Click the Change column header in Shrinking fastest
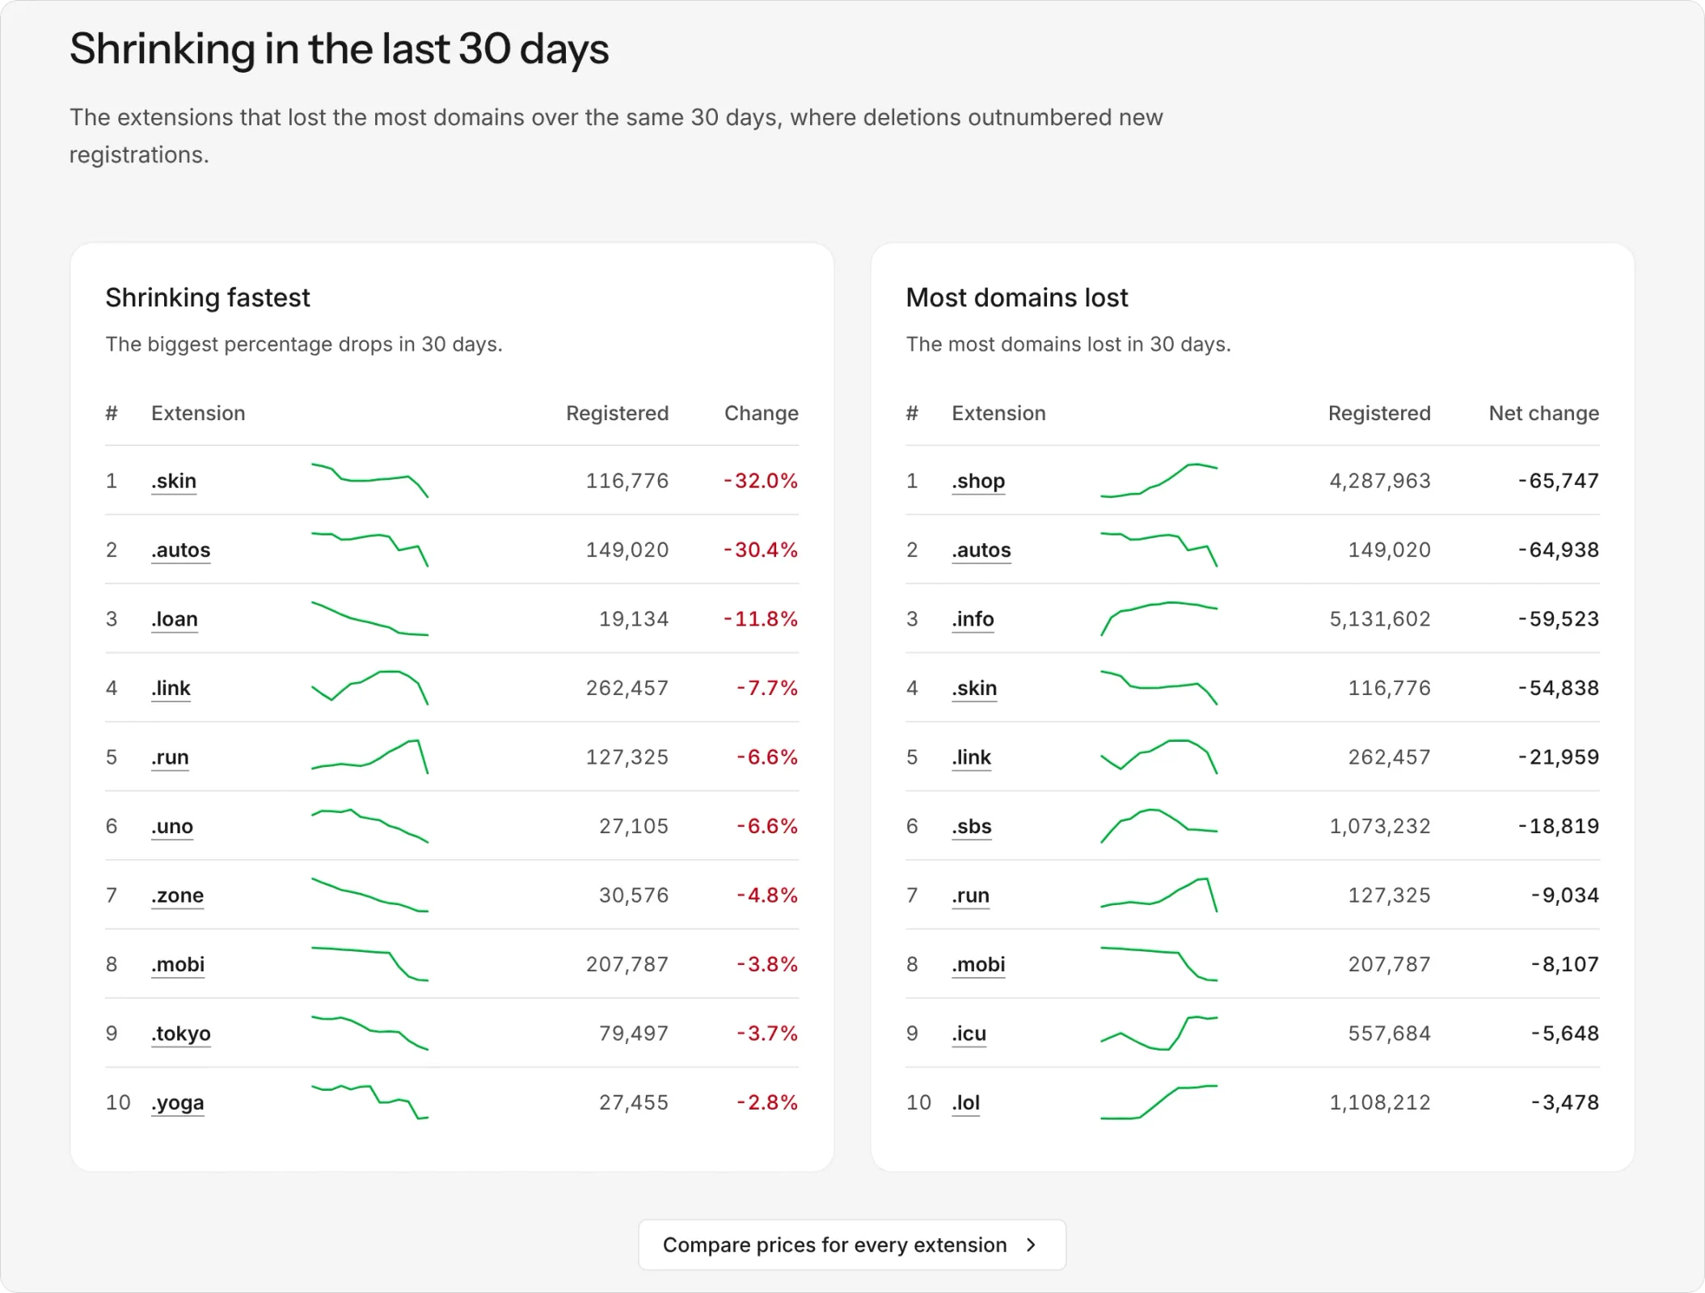Viewport: 1705px width, 1293px height. 762,414
